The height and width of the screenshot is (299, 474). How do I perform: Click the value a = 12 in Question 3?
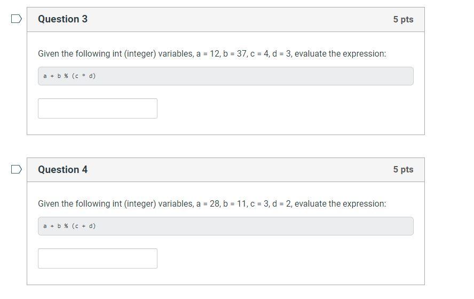[208, 54]
